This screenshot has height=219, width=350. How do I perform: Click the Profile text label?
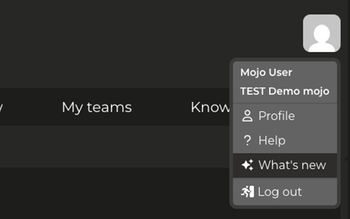pos(276,116)
